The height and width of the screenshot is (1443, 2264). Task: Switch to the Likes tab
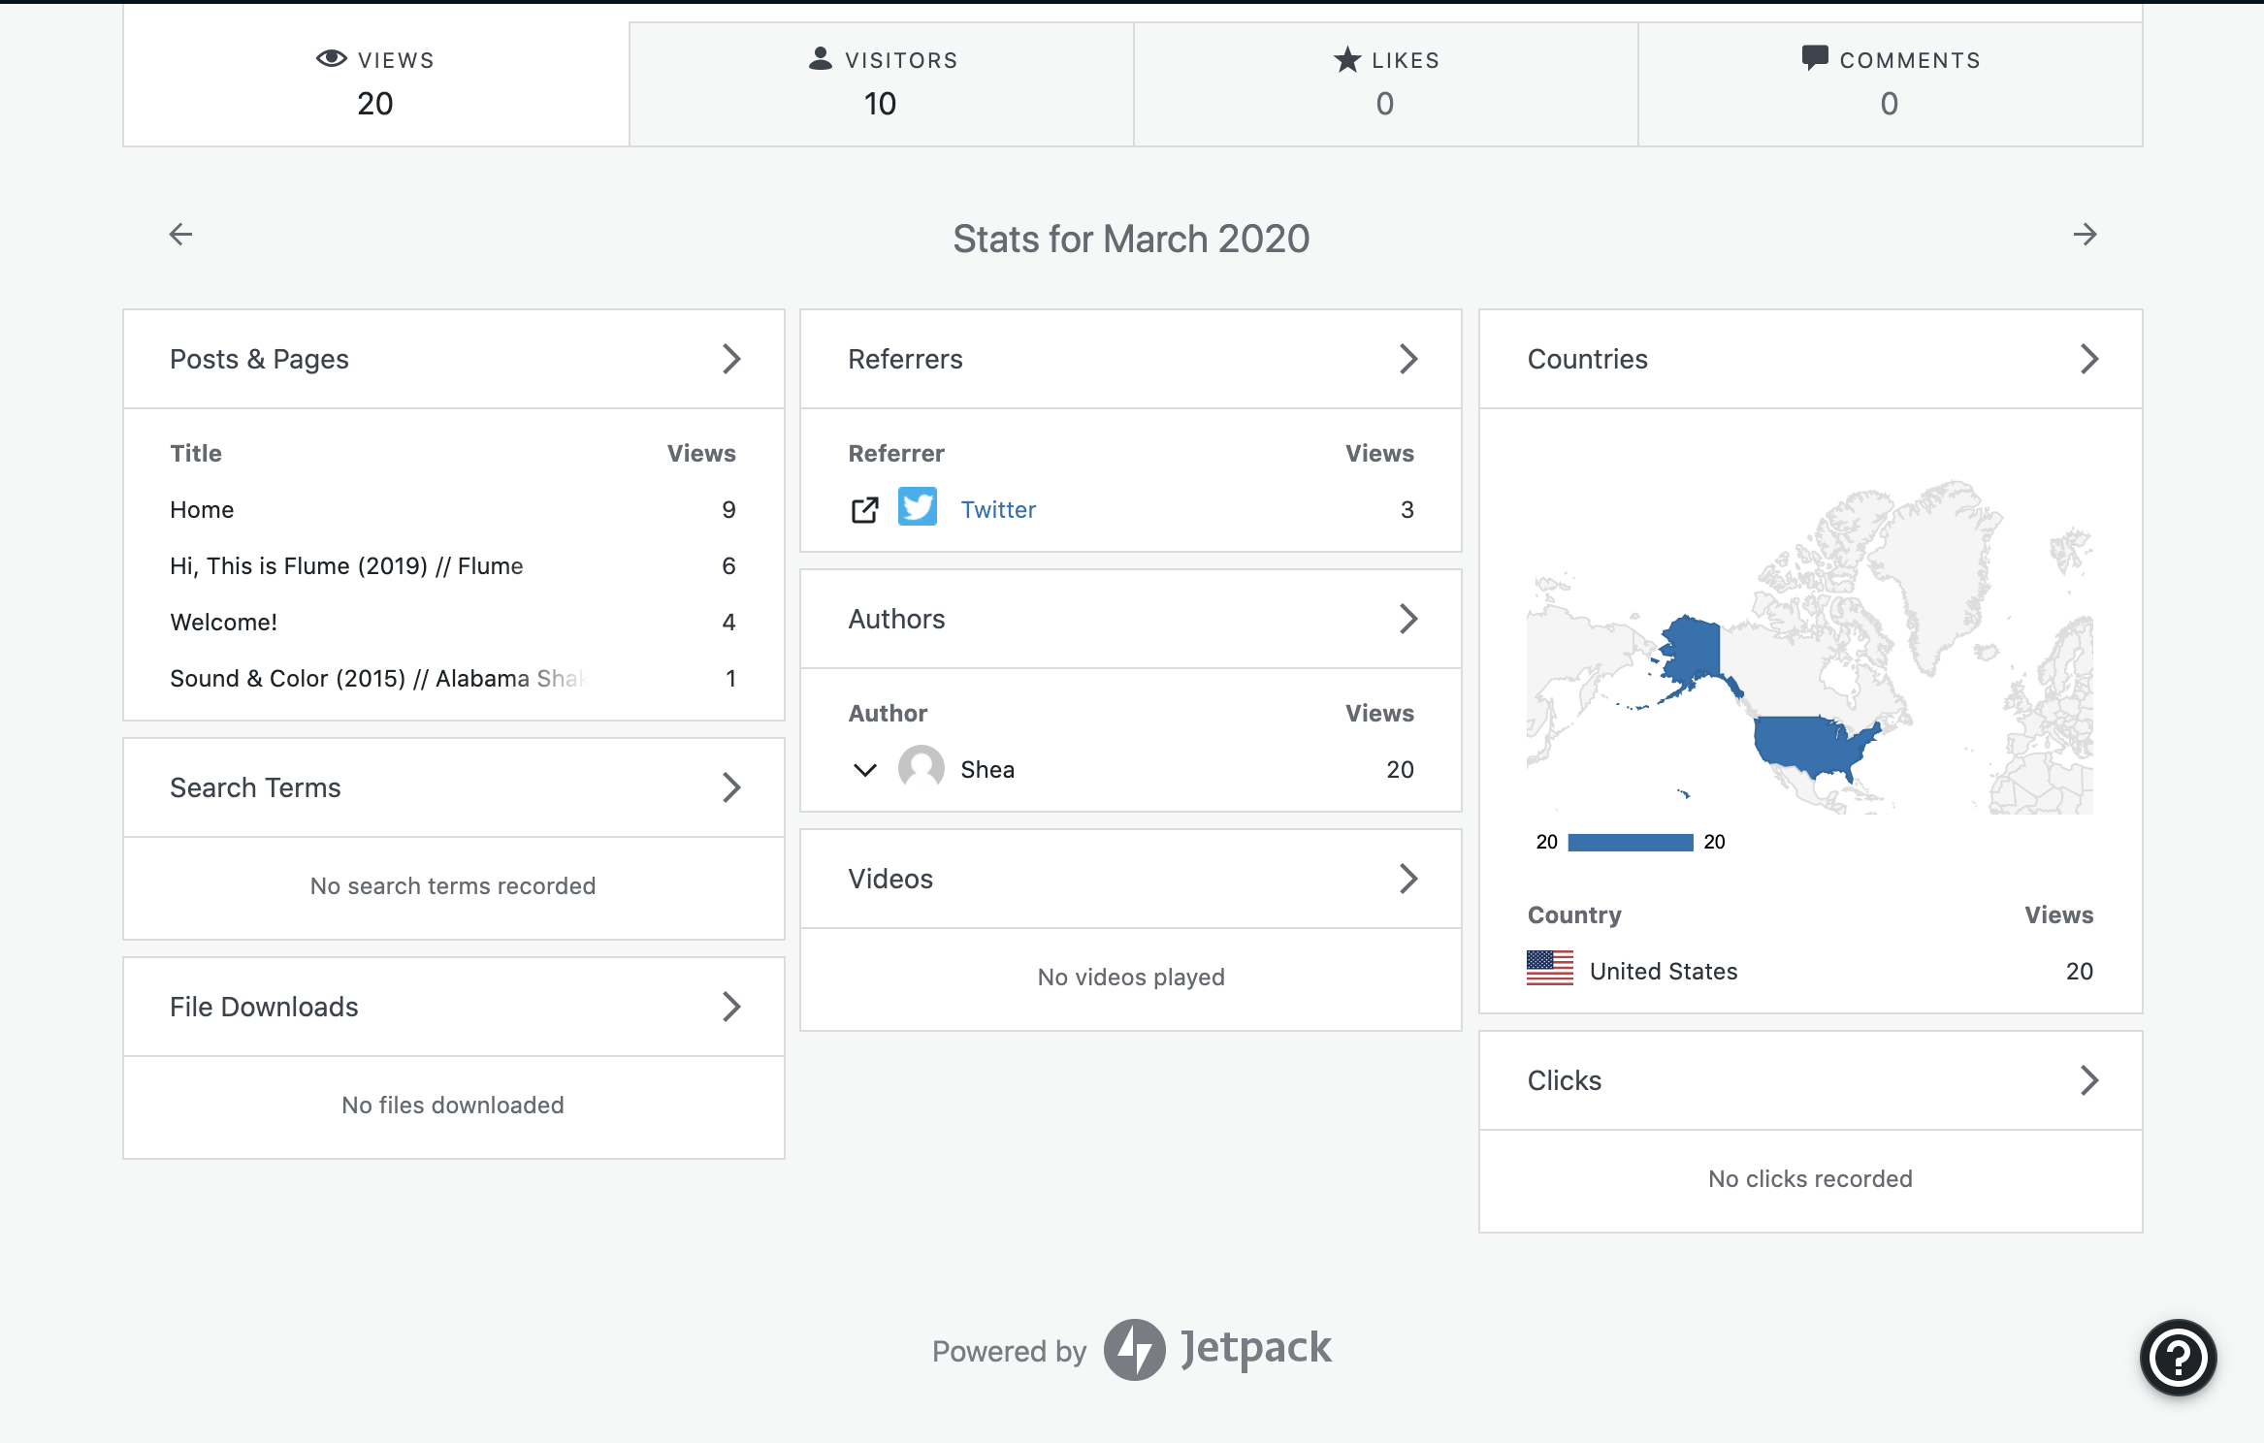1385,83
